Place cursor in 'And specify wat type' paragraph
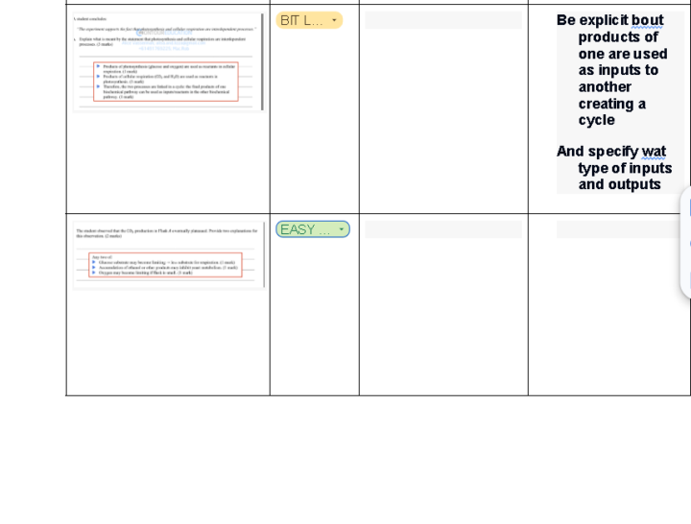This screenshot has width=691, height=524. coord(615,168)
